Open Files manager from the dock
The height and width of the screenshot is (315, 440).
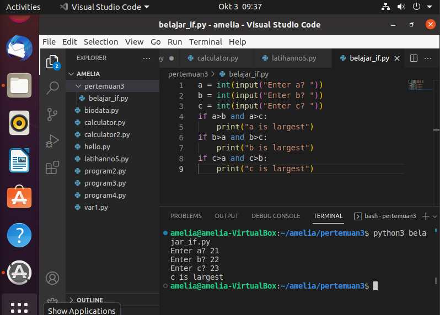(19, 85)
